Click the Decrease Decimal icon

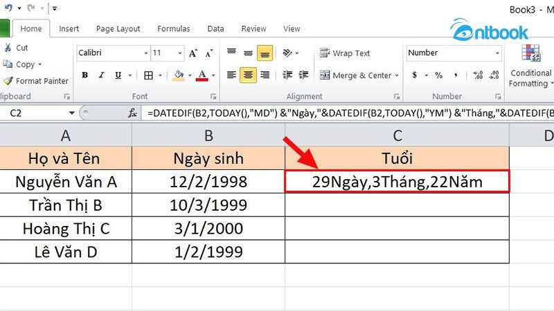(494, 75)
